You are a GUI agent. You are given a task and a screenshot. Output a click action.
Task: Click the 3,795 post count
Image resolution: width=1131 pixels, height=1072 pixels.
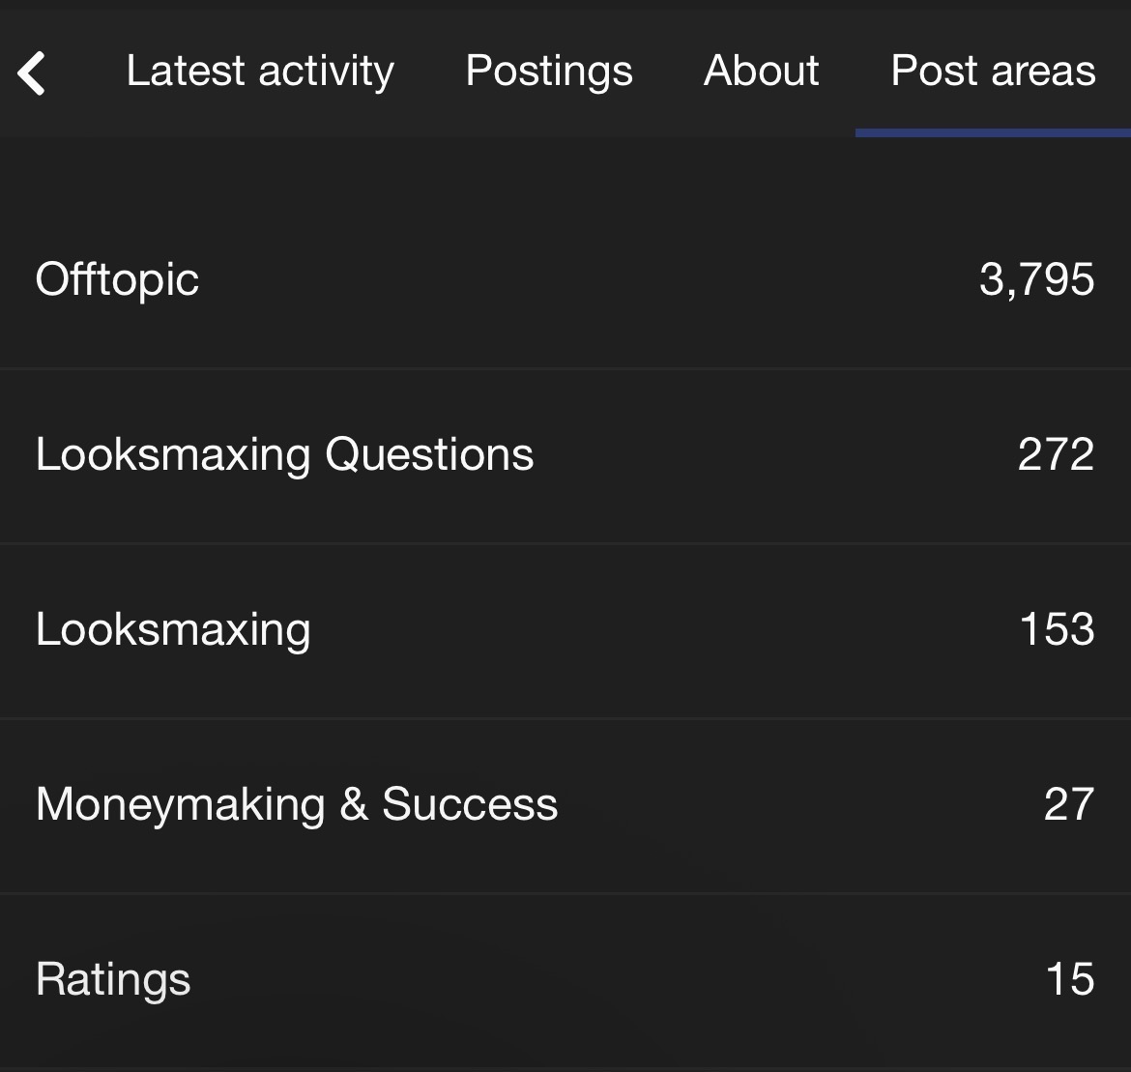click(1036, 279)
